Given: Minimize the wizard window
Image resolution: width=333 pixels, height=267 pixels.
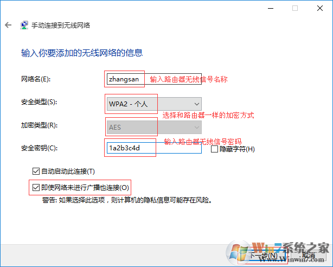Looking at the screenshot, I should tap(271, 8).
